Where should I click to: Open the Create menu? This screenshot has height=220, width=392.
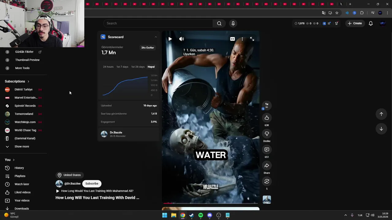355,23
